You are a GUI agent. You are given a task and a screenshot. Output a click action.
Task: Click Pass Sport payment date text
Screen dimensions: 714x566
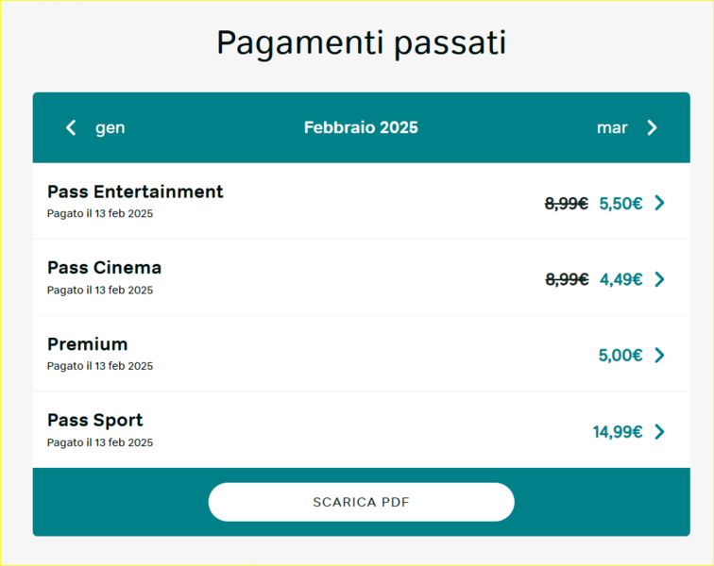(x=100, y=442)
